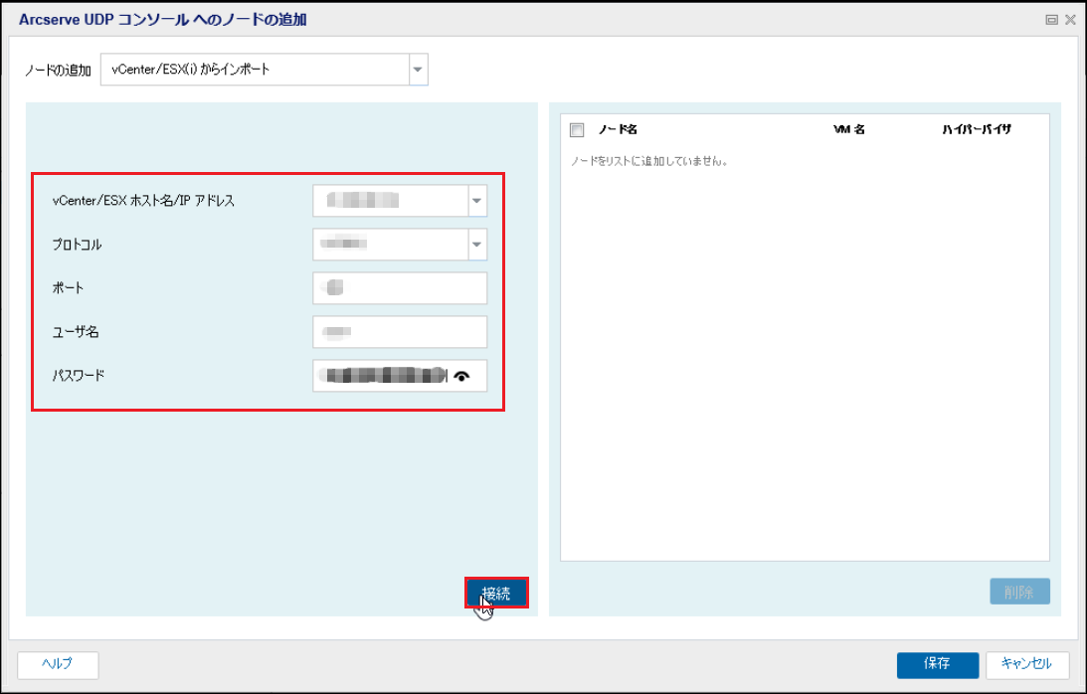This screenshot has width=1087, height=694.
Task: Click the vCenter/ESX host name text field
Action: (390, 201)
